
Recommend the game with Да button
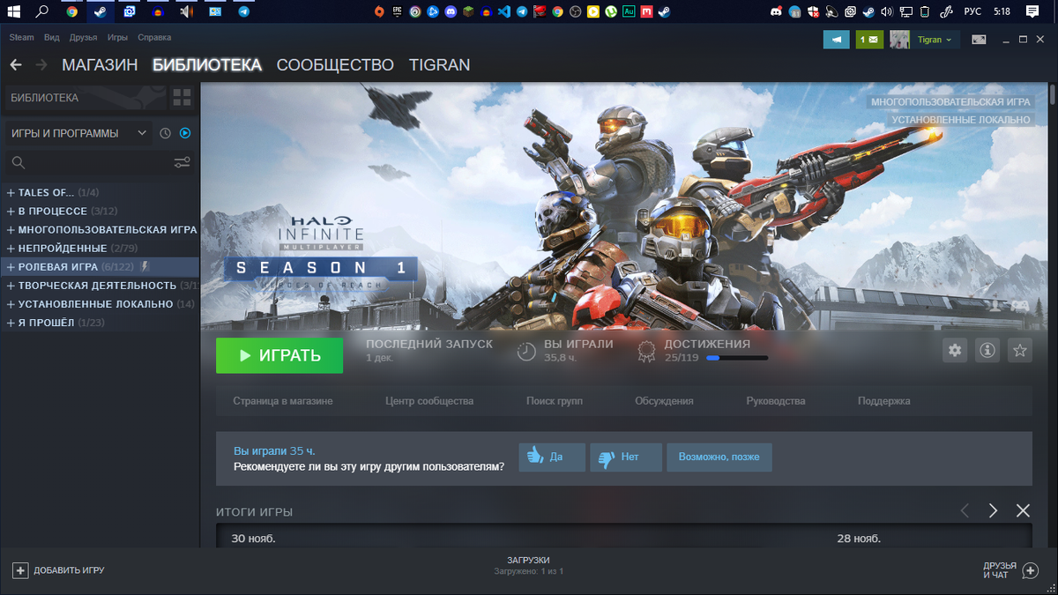coord(552,457)
